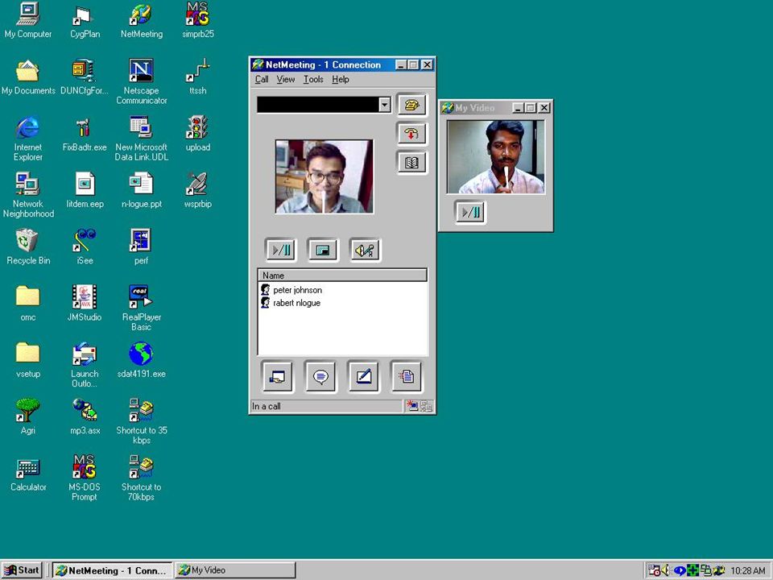Select participant rabert nlogue
773x580 pixels.
coord(297,303)
